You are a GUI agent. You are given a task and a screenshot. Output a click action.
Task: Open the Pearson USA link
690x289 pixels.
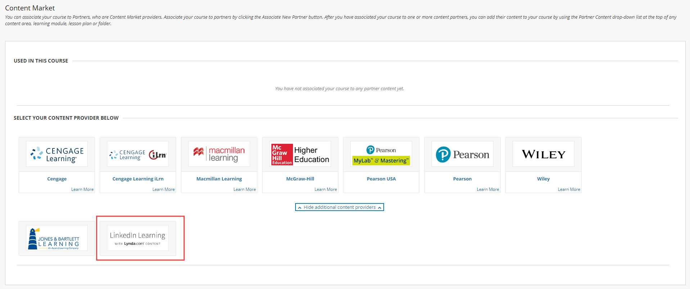pos(381,179)
